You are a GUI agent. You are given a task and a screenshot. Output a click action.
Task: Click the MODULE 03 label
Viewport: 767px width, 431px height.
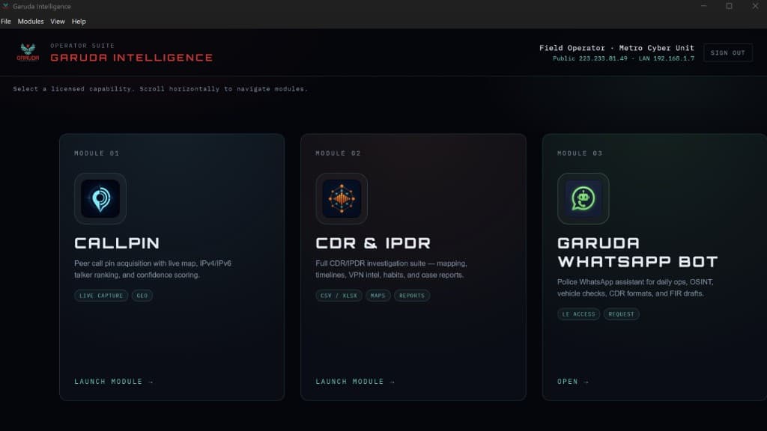coord(580,153)
